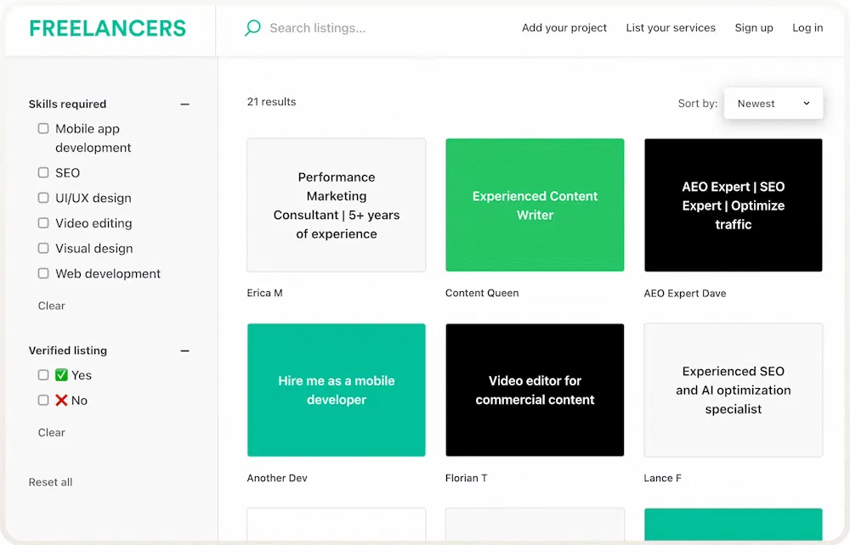Go to List your services
850x545 pixels.
[x=671, y=28]
